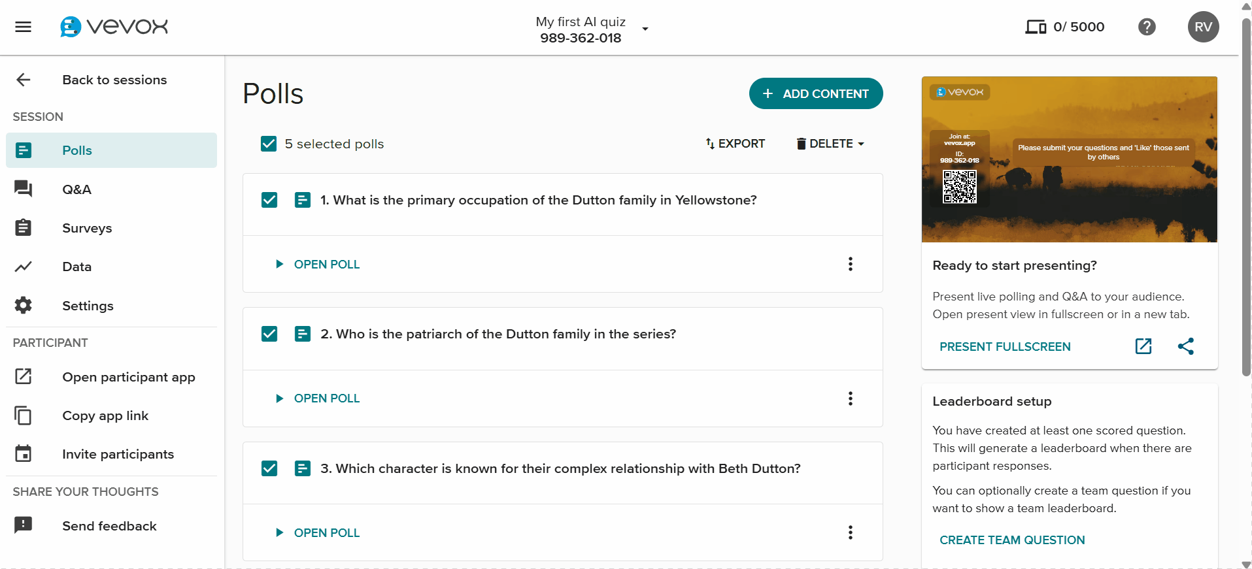This screenshot has width=1252, height=569.
Task: Open present view in new tab icon
Action: click(1143, 346)
